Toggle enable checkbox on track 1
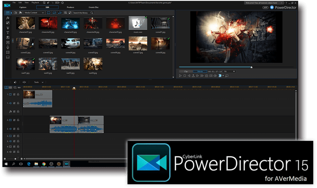 [14, 94]
